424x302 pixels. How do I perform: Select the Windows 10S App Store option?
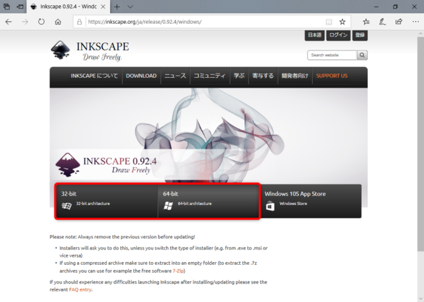tap(311, 201)
